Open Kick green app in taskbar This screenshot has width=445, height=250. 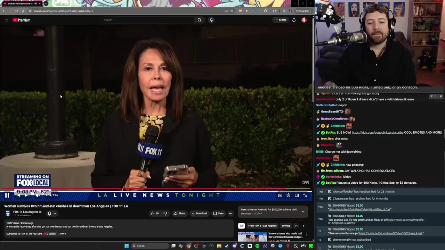pyautogui.click(x=311, y=246)
